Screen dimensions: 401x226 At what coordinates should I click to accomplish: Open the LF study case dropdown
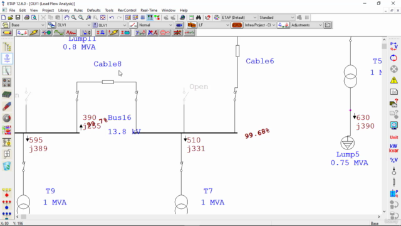[214, 25]
